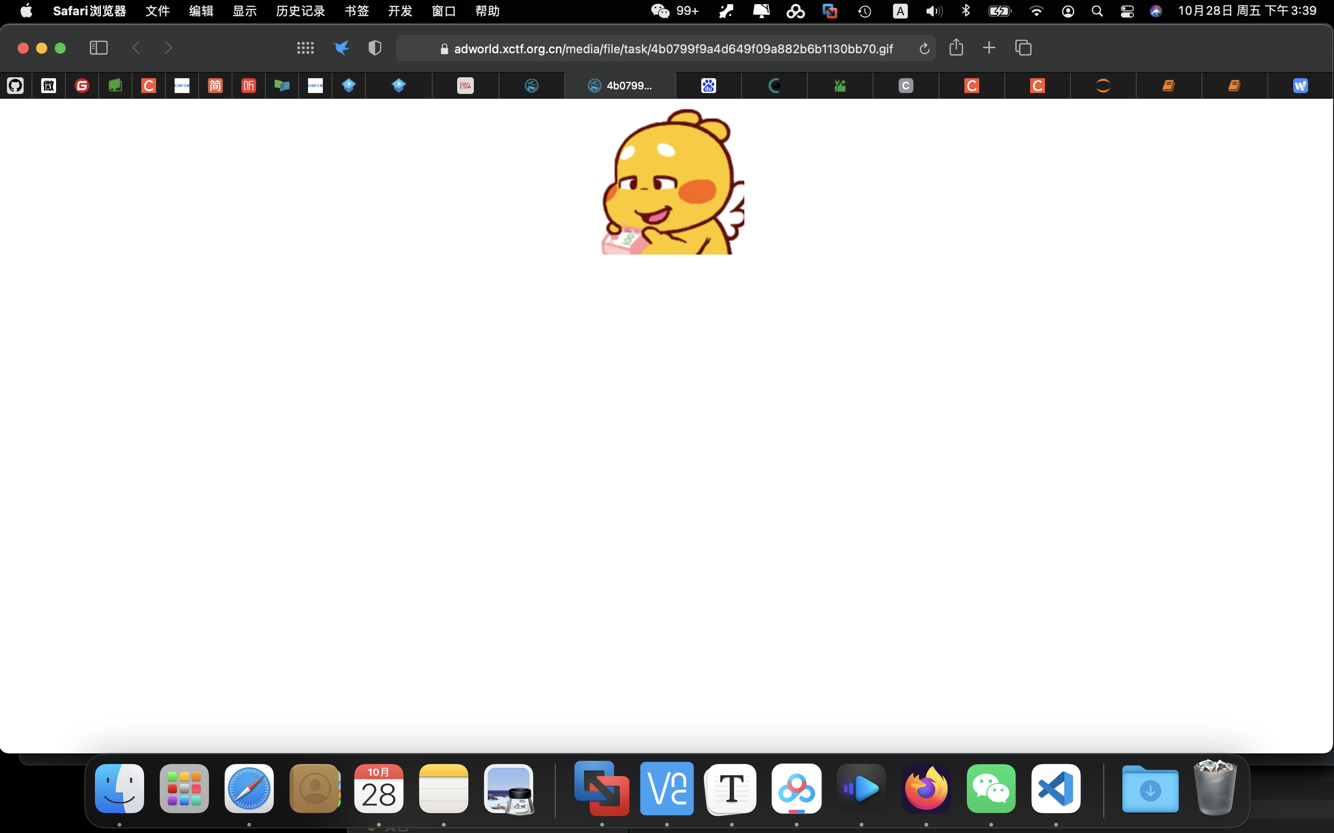The image size is (1334, 833).
Task: Open the privacy report shield icon
Action: [x=375, y=48]
